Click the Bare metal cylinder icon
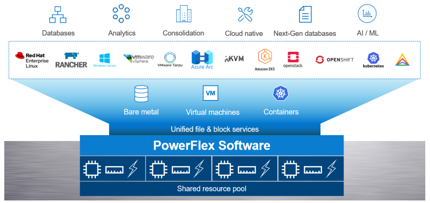Screen dimensions: 430x203 coord(141,94)
